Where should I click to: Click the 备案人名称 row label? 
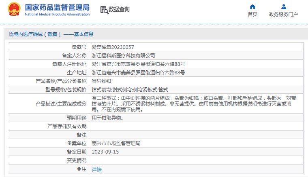pyautogui.click(x=74, y=56)
